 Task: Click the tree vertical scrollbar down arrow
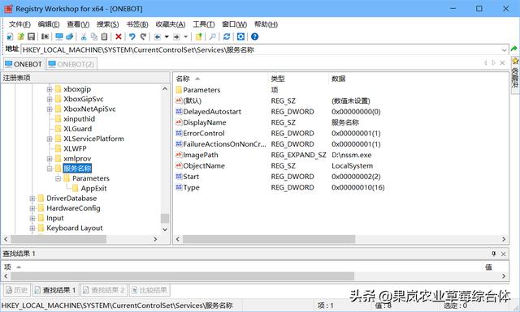pyautogui.click(x=165, y=229)
